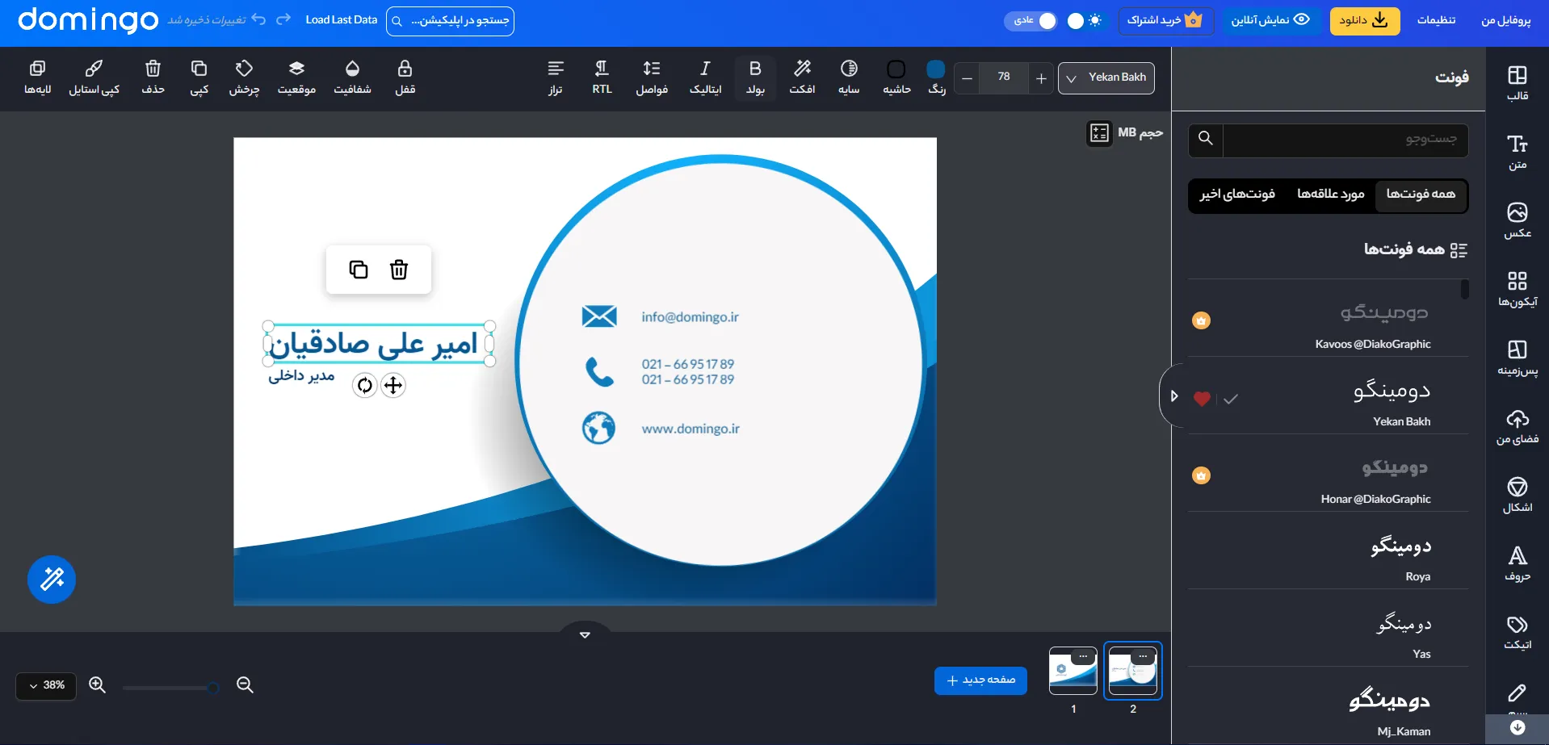Click the font search magnifier icon
The width and height of the screenshot is (1549, 745).
(x=1206, y=139)
